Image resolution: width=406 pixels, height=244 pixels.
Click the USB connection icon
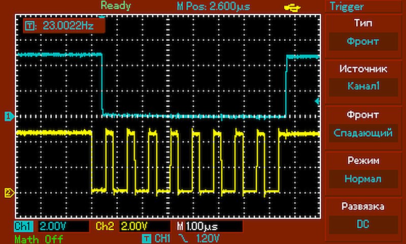coord(292,7)
